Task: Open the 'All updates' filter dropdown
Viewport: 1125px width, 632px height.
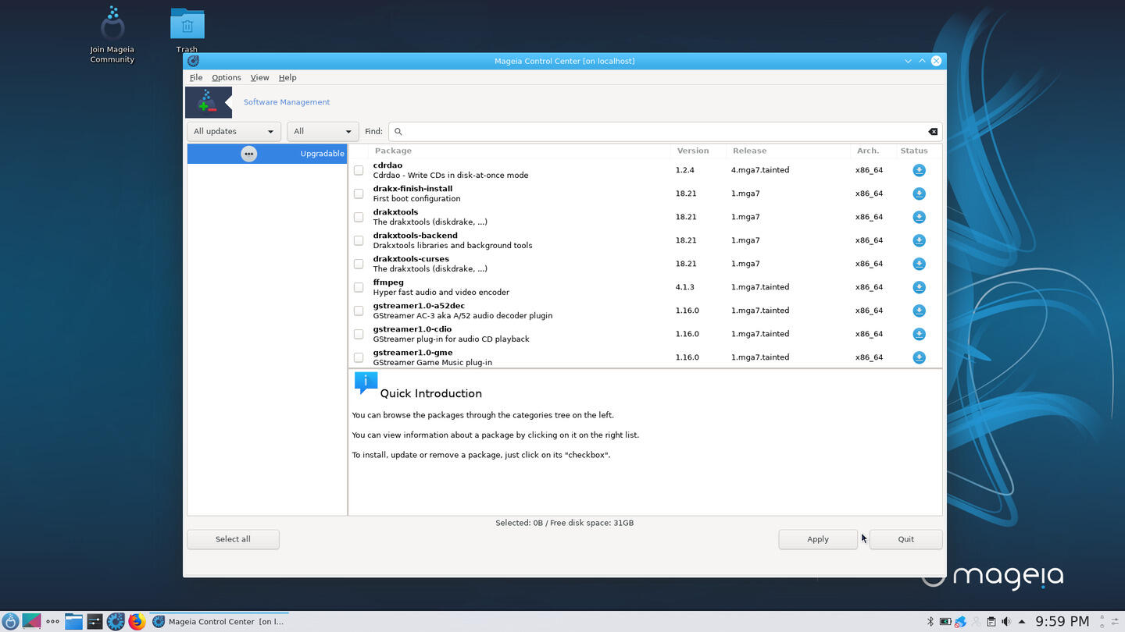Action: click(x=234, y=132)
